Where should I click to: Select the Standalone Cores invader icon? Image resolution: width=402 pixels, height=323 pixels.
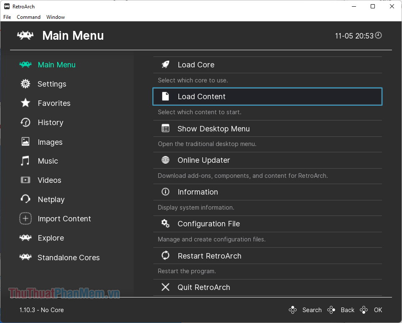point(25,257)
